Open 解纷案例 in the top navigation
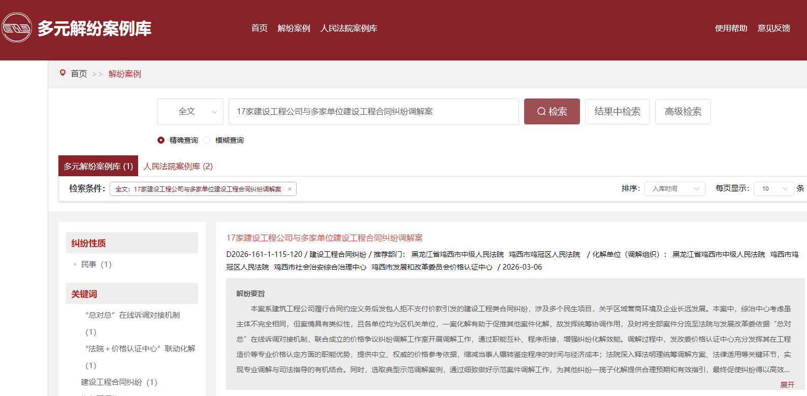The width and height of the screenshot is (807, 396). point(294,28)
